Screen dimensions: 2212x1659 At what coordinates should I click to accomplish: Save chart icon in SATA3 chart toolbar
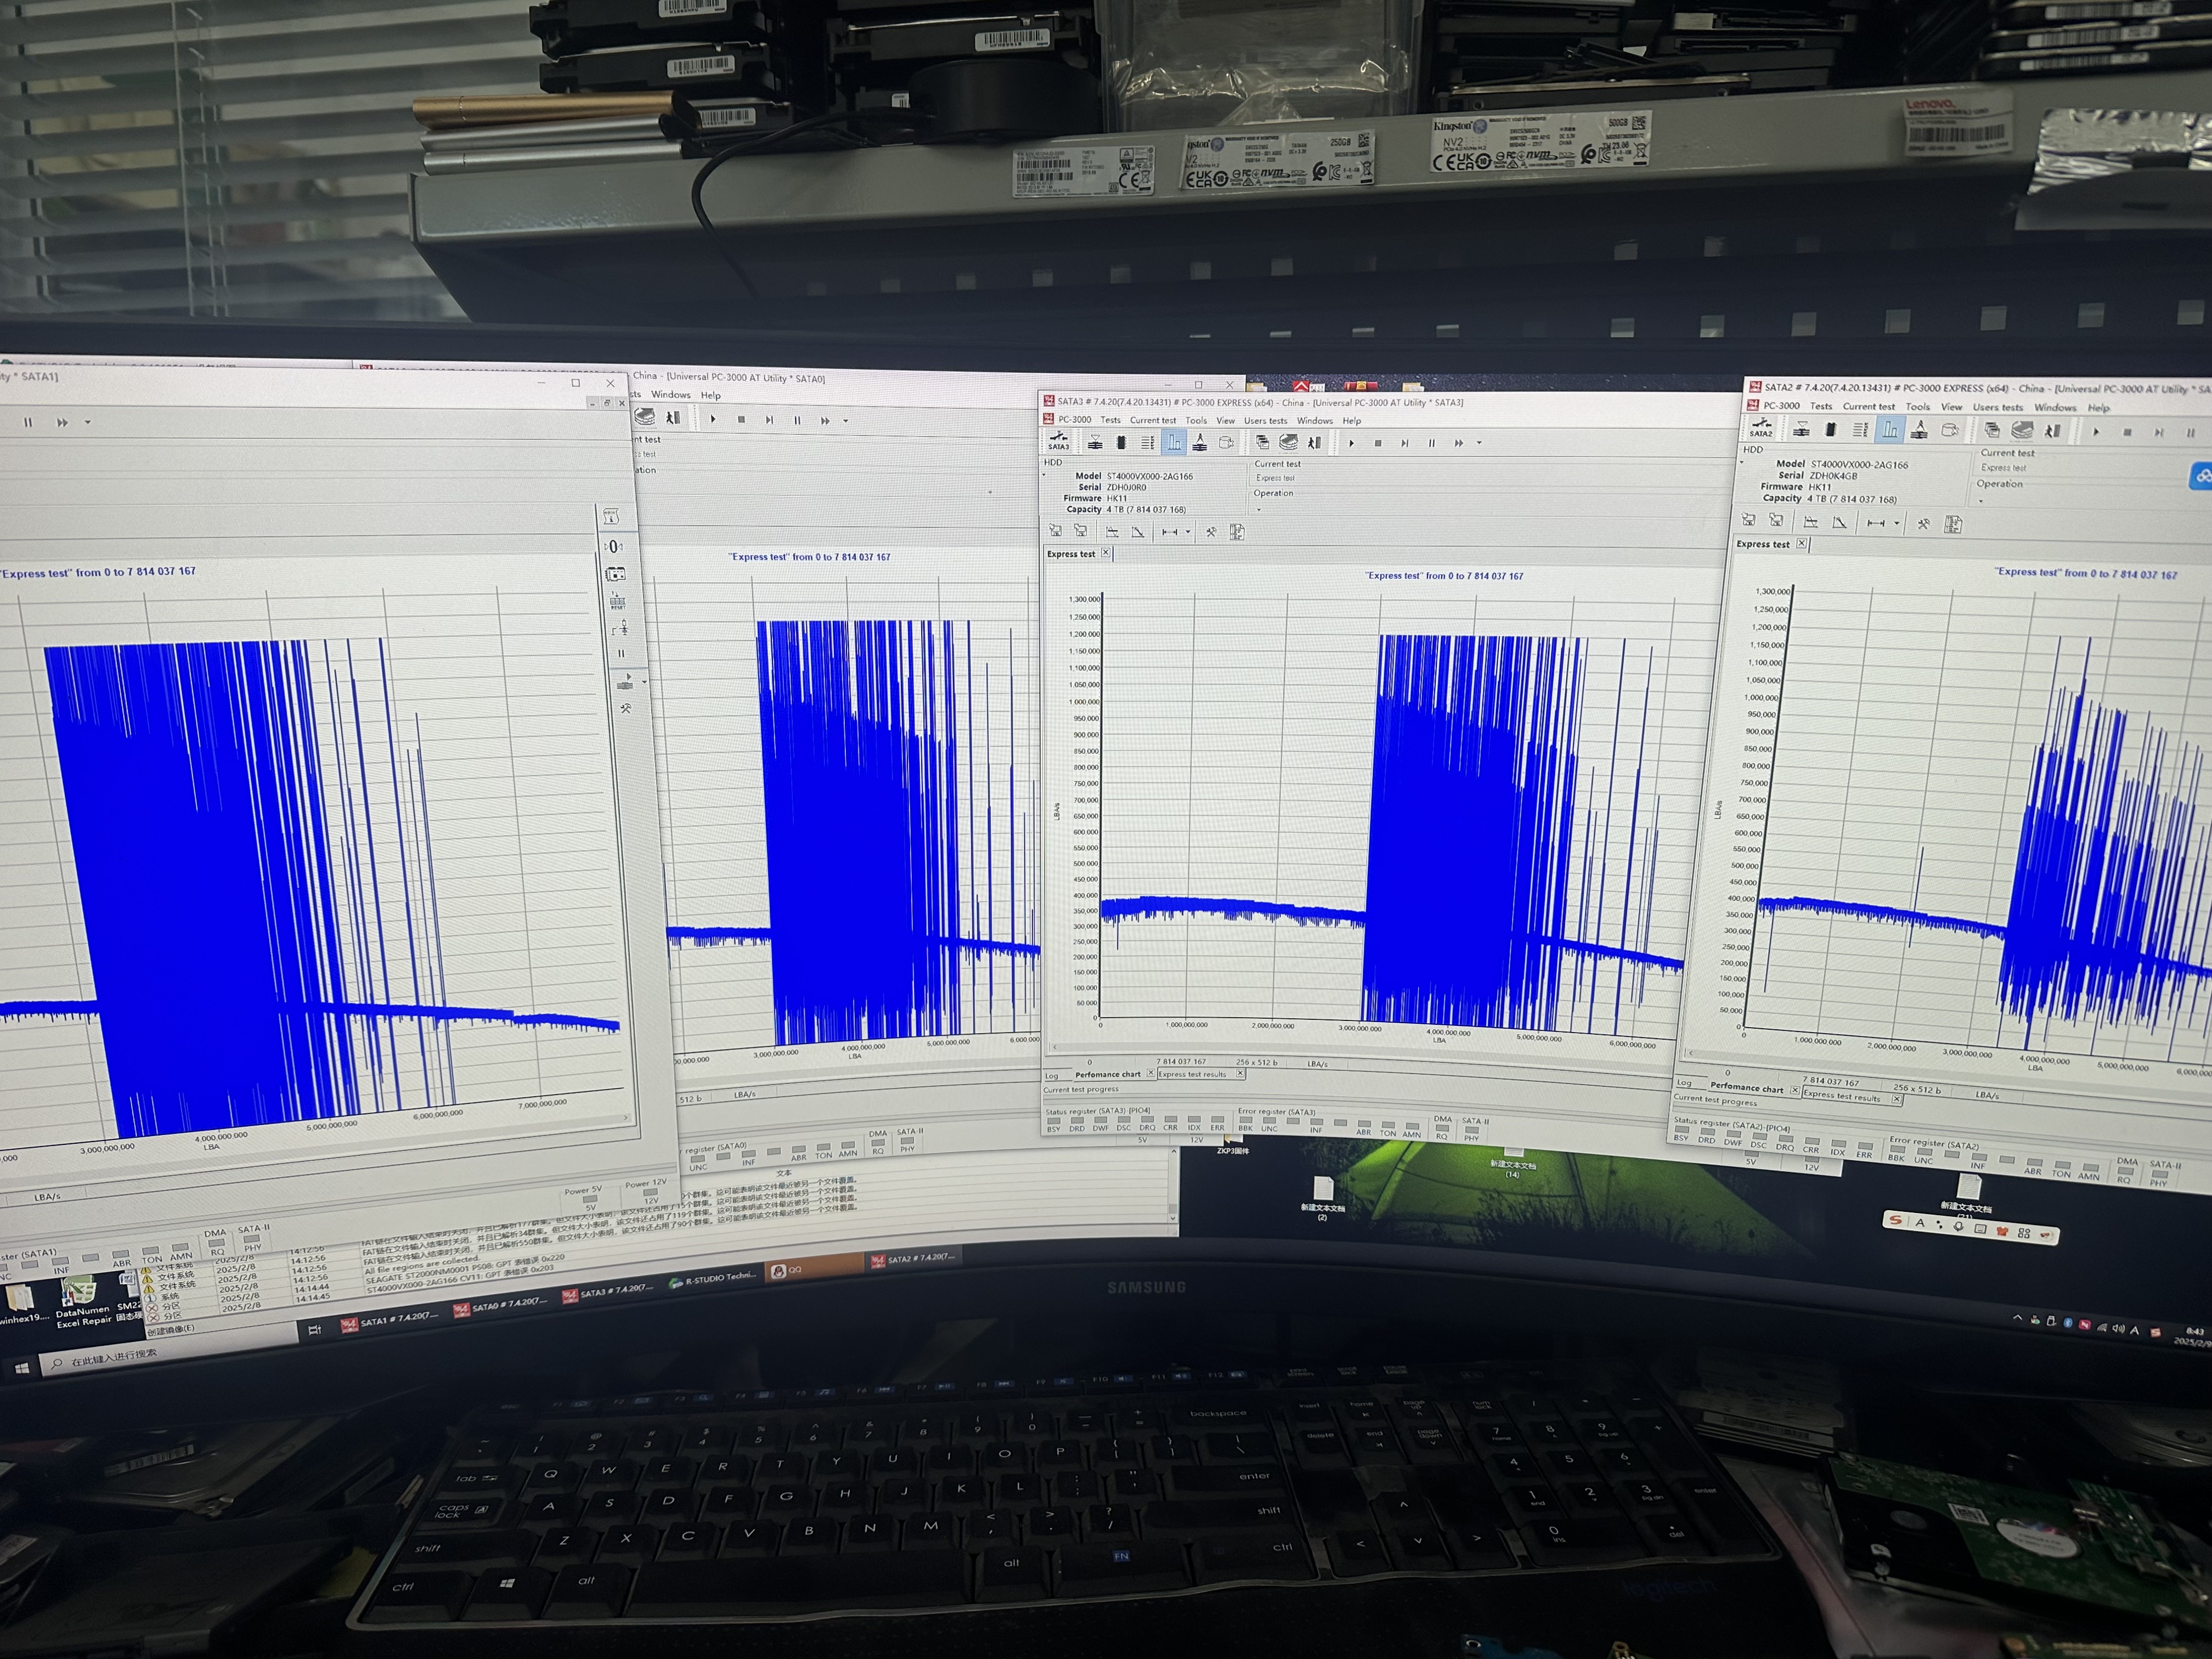[x=1055, y=531]
